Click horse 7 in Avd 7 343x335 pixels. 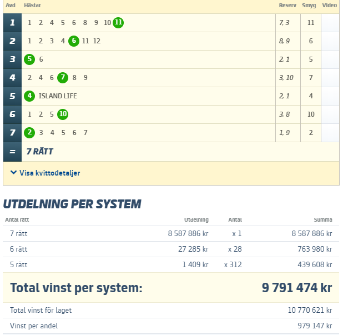[85, 133]
